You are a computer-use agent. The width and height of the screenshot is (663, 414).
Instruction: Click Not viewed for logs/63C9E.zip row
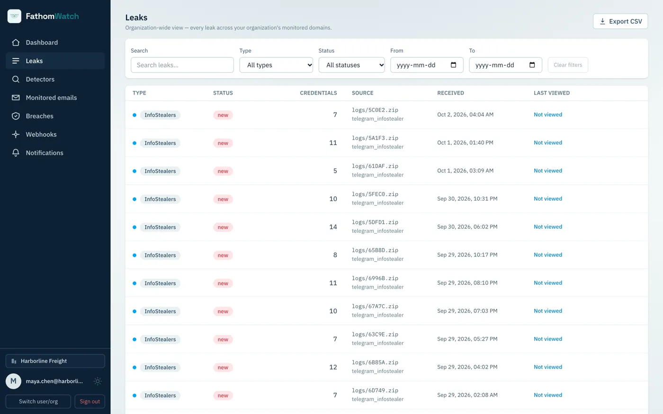point(548,339)
